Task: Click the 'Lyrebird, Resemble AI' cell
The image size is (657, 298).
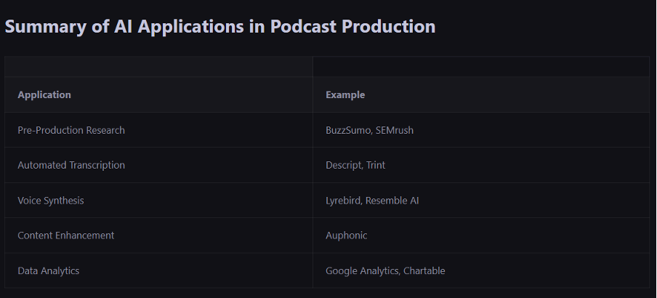Action: pos(481,201)
